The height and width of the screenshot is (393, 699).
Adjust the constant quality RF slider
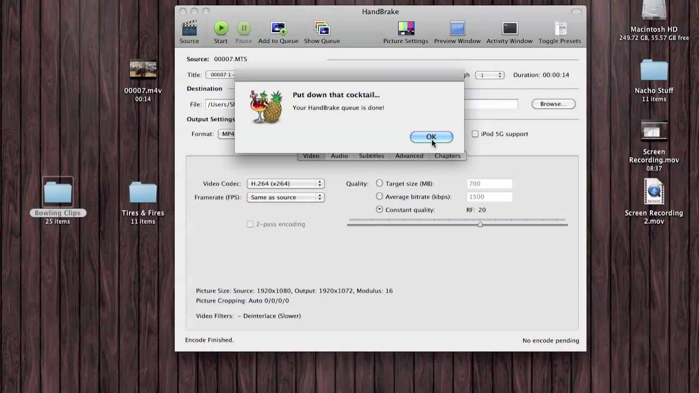[x=480, y=224]
